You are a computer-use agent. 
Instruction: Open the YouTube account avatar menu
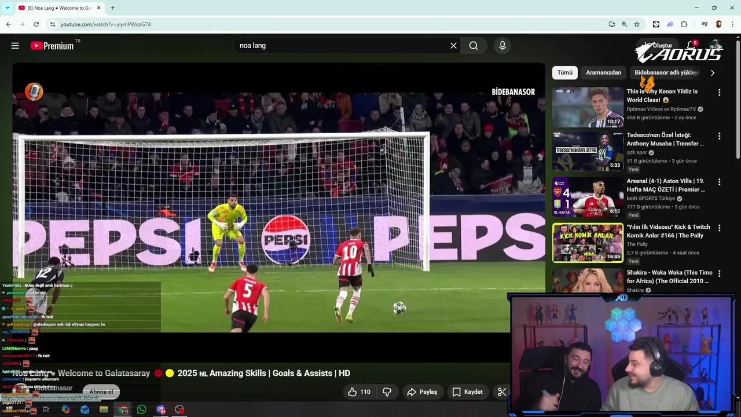click(x=716, y=45)
